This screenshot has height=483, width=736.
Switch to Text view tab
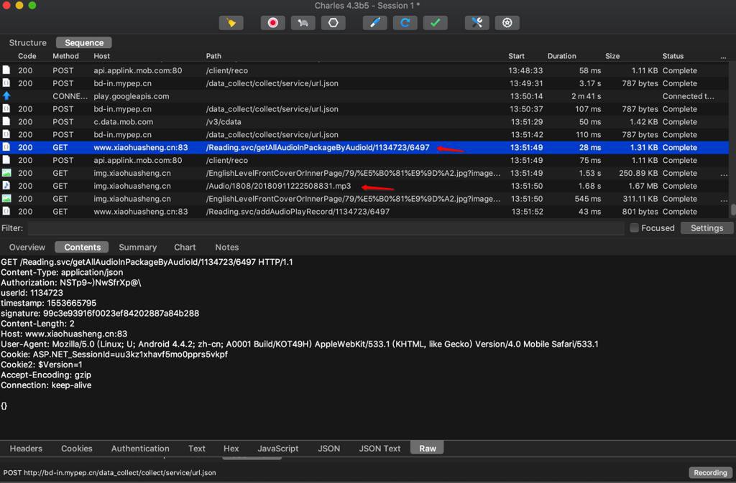click(197, 449)
